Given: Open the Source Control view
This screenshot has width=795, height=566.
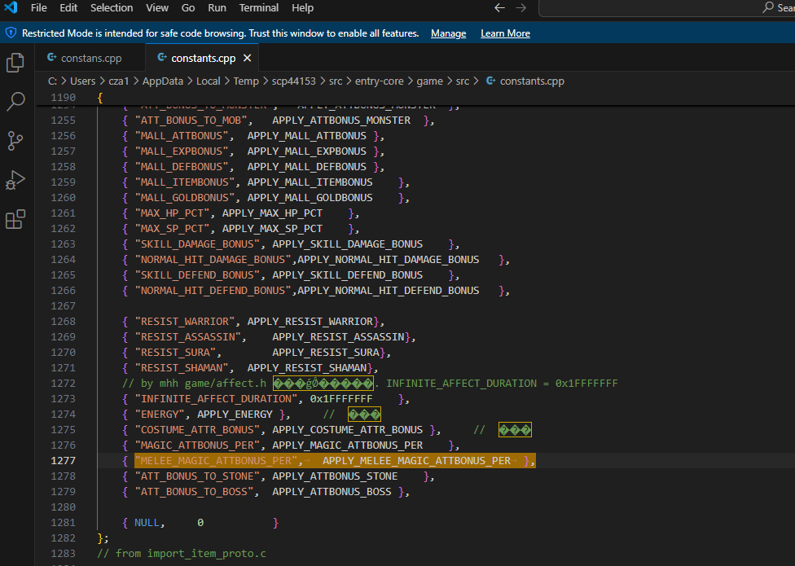Looking at the screenshot, I should [15, 141].
